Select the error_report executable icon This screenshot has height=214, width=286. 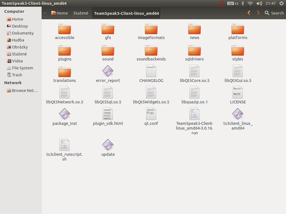108,71
